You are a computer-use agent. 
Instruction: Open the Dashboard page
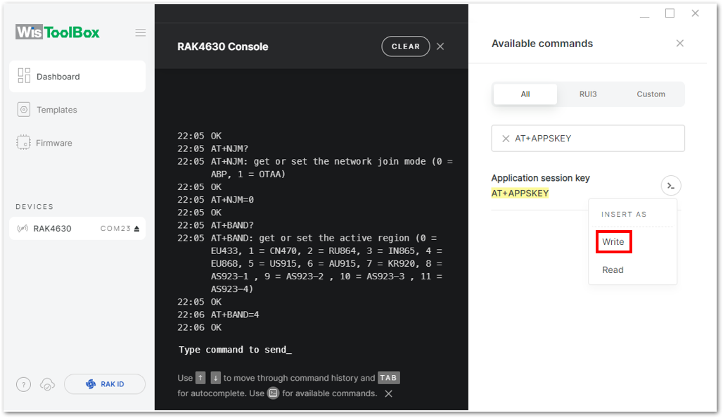pos(77,77)
